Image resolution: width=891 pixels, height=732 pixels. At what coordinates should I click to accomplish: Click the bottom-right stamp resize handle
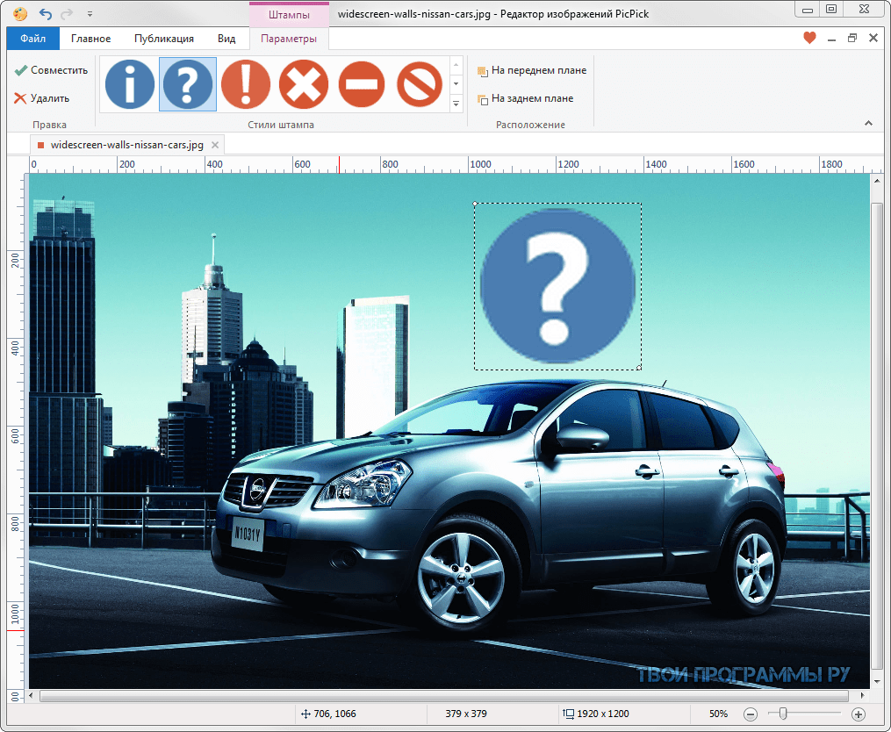coord(640,368)
